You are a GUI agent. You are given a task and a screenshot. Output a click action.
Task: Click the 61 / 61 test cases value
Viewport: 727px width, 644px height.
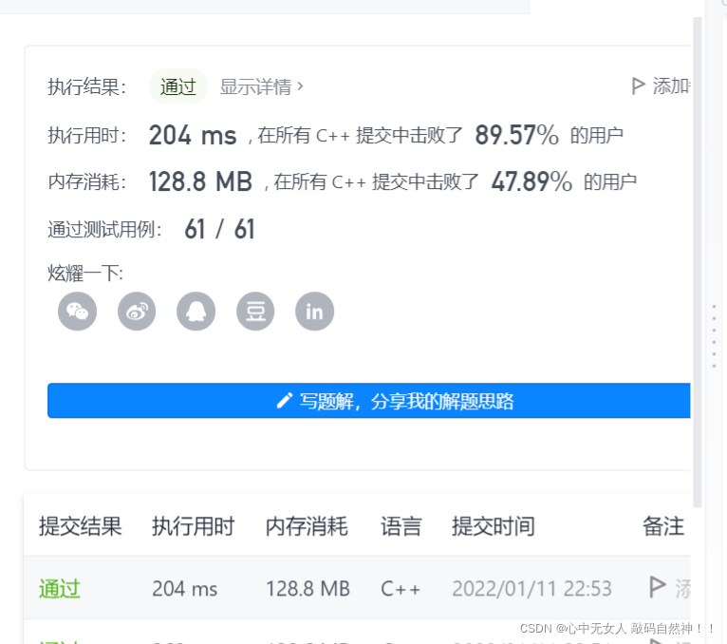220,229
